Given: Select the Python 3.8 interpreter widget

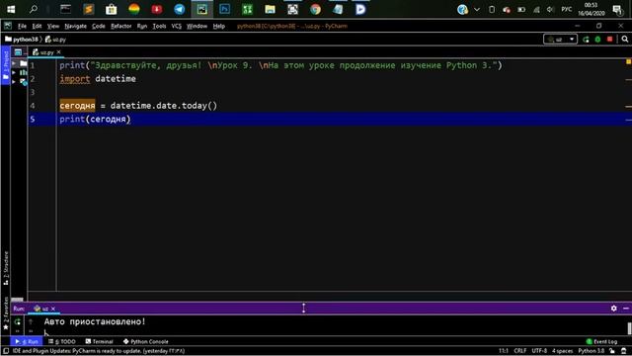Looking at the screenshot, I should [x=592, y=351].
